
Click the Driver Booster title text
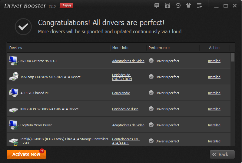point(25,6)
